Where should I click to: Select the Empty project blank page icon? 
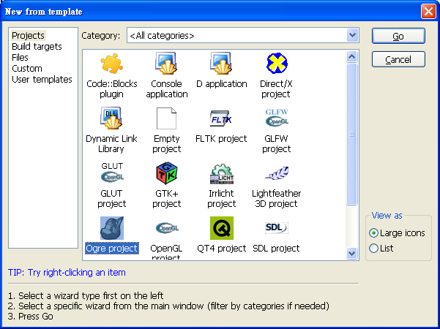(166, 118)
